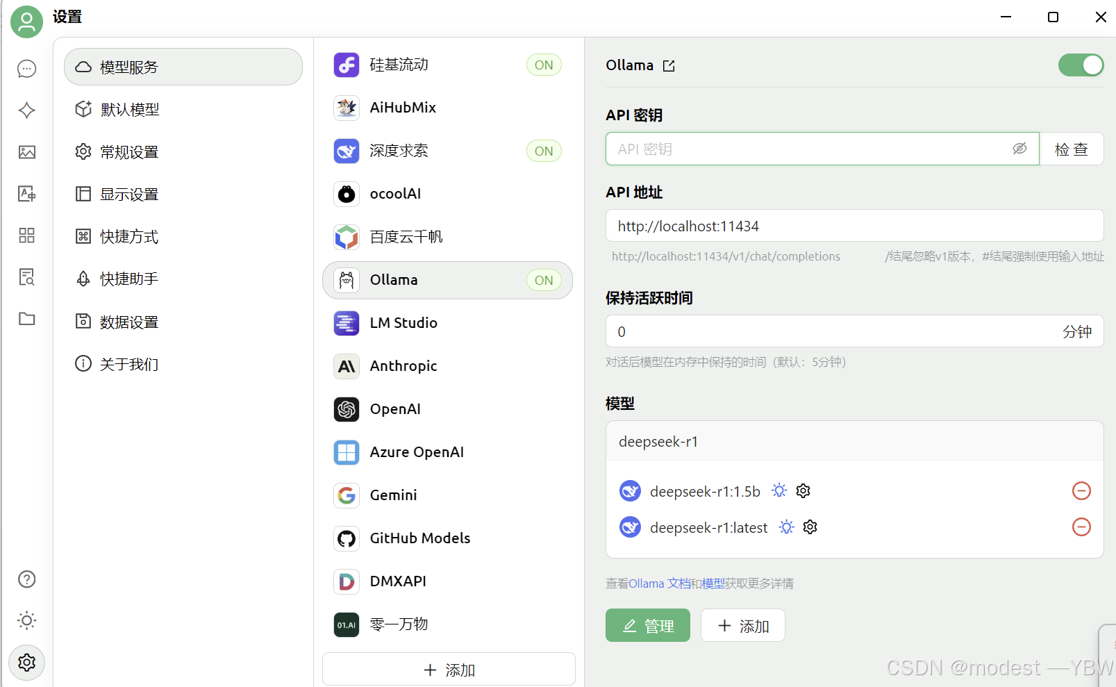This screenshot has height=687, width=1116.
Task: Open Ollama external link icon
Action: (669, 66)
